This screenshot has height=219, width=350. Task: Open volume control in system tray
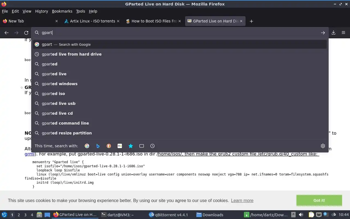(301, 215)
